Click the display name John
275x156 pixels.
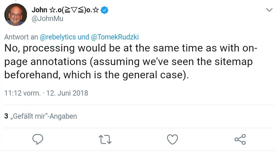(x=39, y=10)
